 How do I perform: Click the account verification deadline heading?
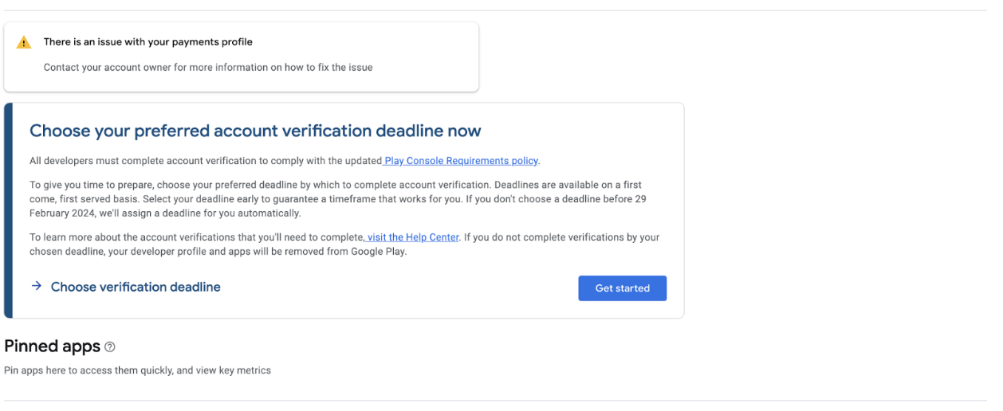(x=255, y=131)
